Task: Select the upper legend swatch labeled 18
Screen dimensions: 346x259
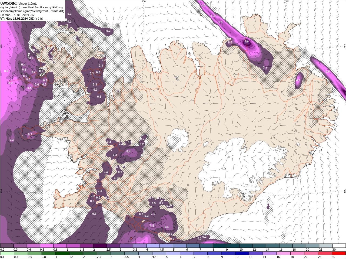Action: pyautogui.click(x=300, y=246)
